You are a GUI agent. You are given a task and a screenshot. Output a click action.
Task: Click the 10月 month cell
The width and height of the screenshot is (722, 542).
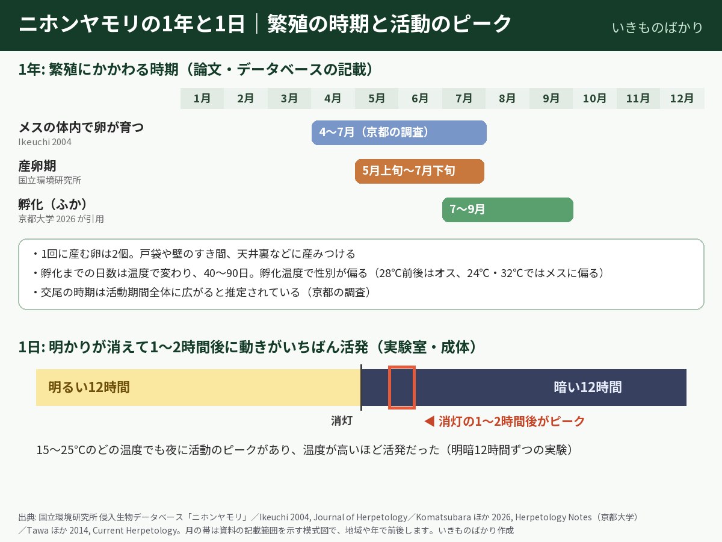[594, 98]
